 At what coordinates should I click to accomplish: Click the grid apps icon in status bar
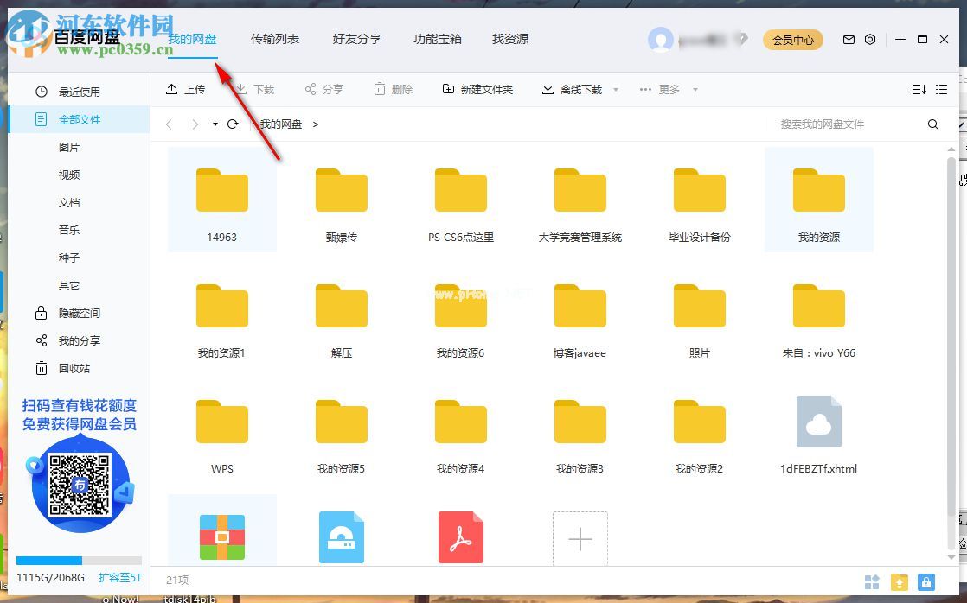point(872,581)
